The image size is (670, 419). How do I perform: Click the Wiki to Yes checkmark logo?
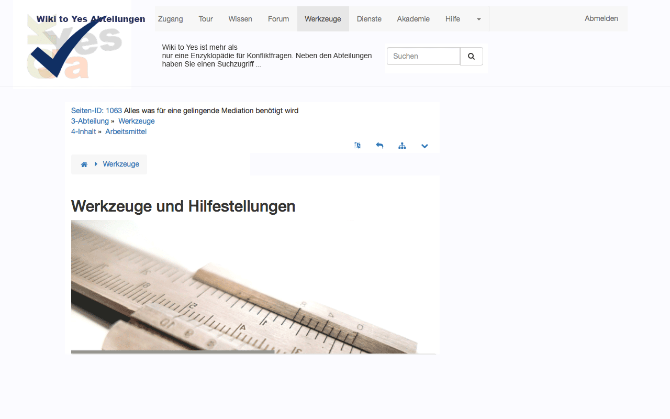coord(72,47)
